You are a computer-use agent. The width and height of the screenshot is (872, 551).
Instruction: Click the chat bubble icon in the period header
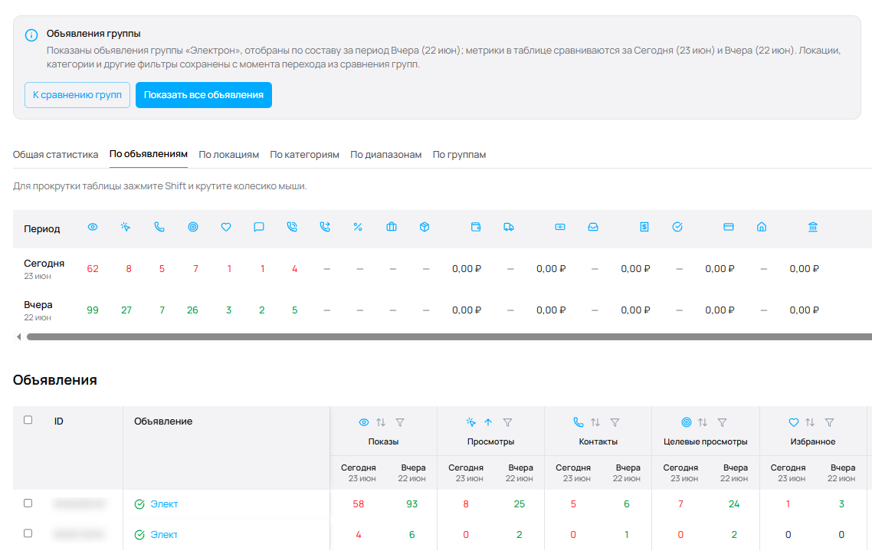point(258,227)
